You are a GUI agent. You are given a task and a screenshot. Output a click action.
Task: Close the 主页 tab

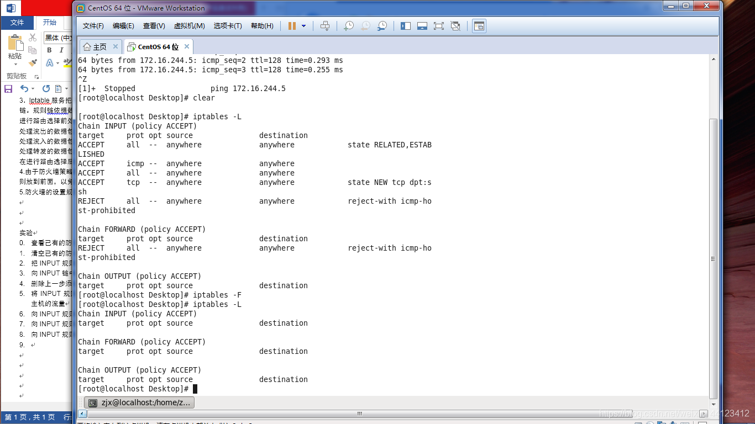[x=116, y=46]
